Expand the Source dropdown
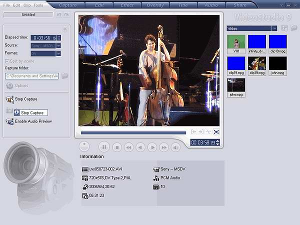This screenshot has width=300, height=225. [x=58, y=45]
